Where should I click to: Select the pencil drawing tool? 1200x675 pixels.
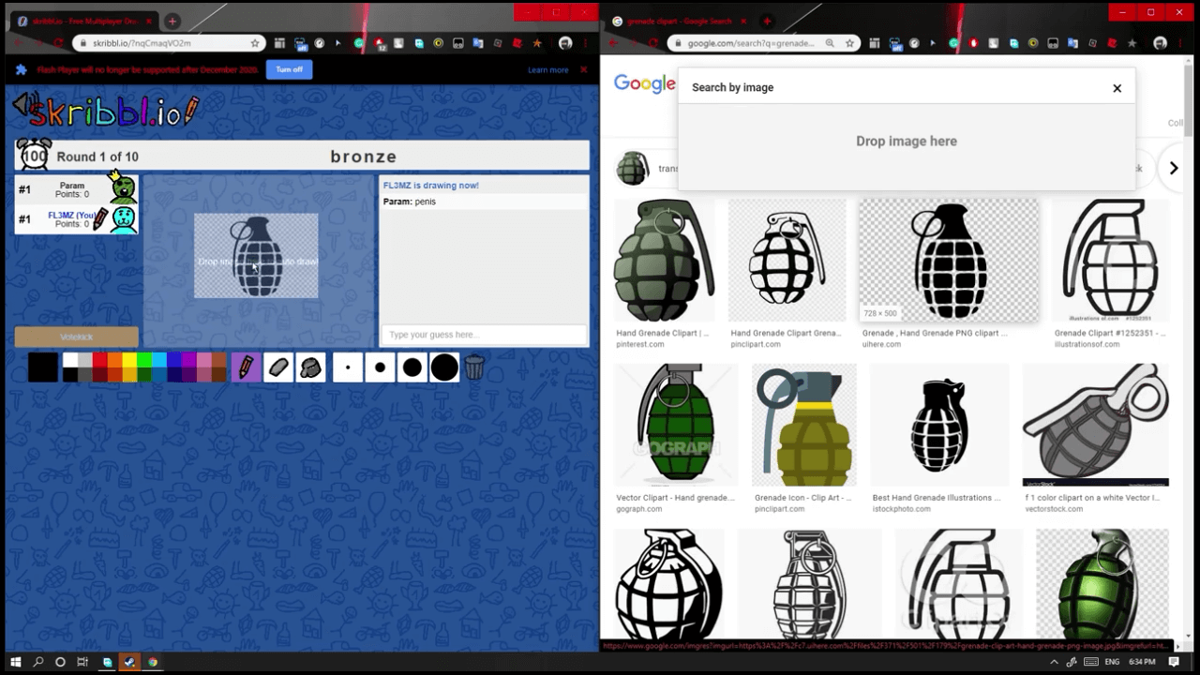246,367
